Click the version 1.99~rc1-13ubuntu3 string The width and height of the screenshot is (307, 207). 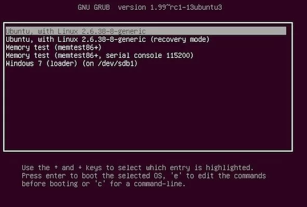170,7
